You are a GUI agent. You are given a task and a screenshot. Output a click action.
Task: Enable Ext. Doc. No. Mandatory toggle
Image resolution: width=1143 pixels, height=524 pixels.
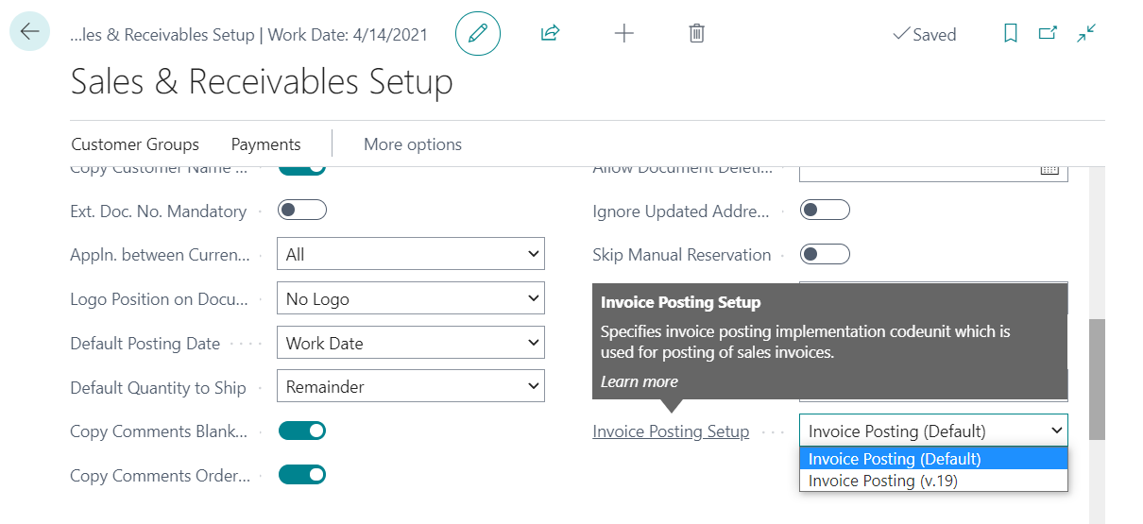click(x=301, y=211)
